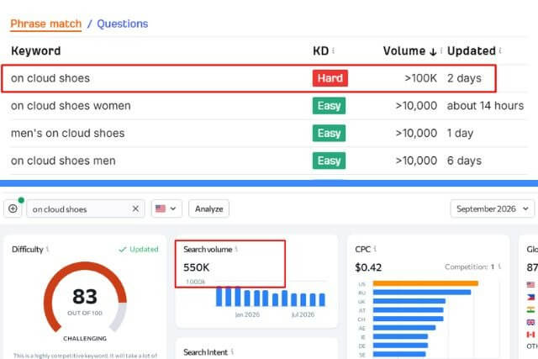
Task: Click the orange US CPC bar
Action: (x=425, y=283)
